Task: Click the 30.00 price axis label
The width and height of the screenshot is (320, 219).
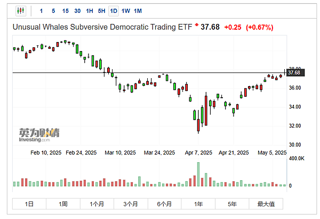Action: 295,145
